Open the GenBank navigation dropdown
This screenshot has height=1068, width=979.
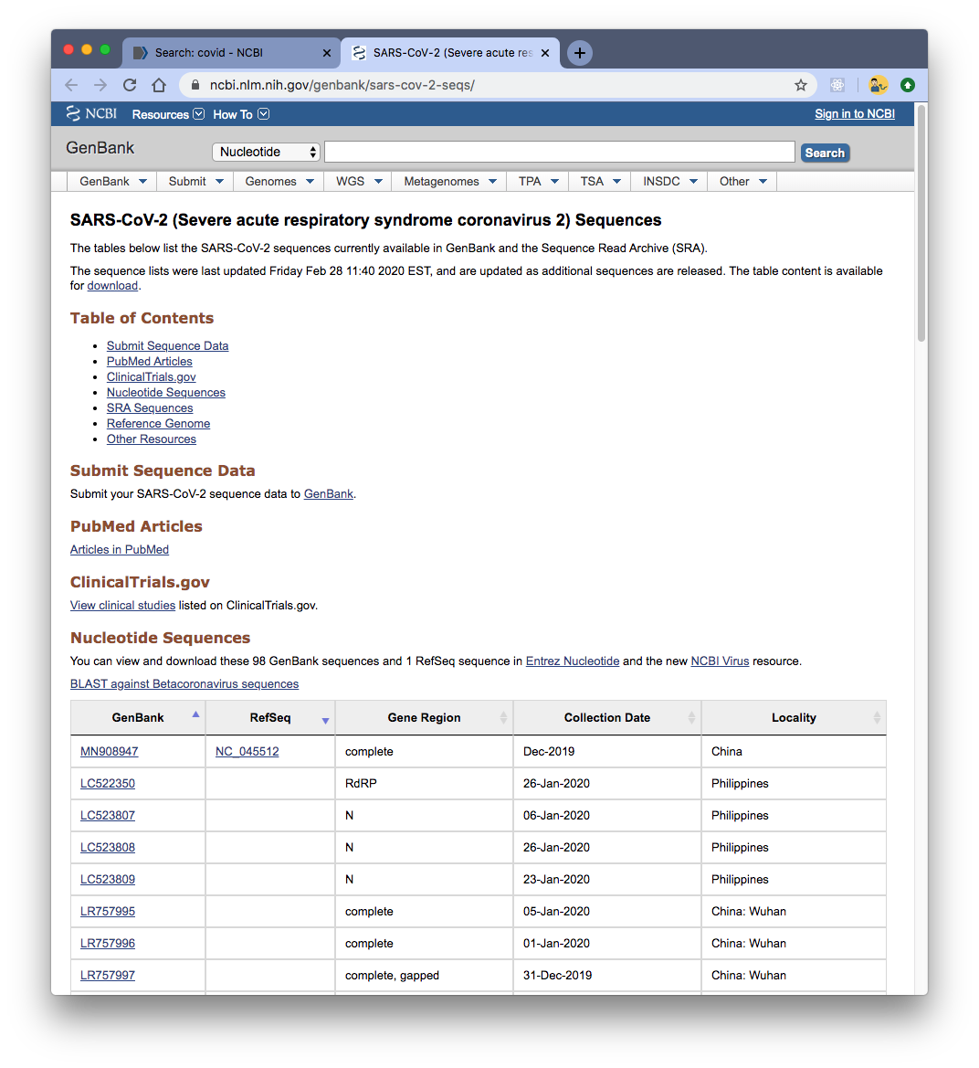[x=113, y=181]
